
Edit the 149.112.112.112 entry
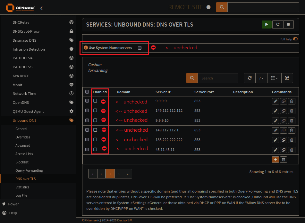(x=275, y=111)
